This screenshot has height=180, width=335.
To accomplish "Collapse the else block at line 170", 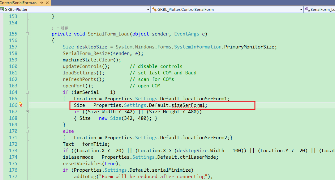I will pos(27,131).
